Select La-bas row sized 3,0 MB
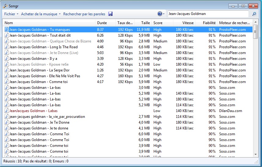The width and height of the screenshot is (262, 167). (128, 88)
